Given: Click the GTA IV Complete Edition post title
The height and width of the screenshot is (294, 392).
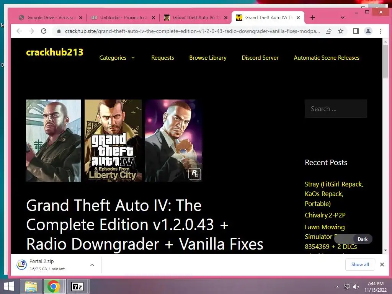Looking at the screenshot, I should 144,224.
